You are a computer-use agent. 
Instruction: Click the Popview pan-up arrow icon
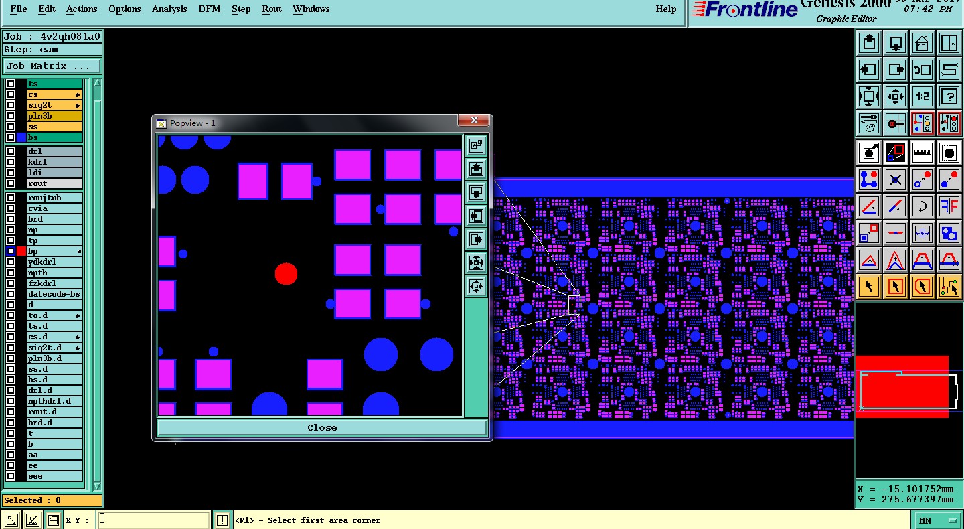[476, 169]
